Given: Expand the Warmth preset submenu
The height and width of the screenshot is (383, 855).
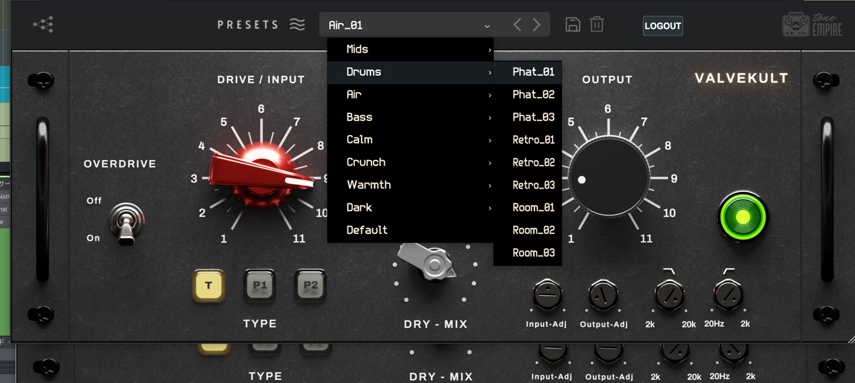Looking at the screenshot, I should (410, 185).
